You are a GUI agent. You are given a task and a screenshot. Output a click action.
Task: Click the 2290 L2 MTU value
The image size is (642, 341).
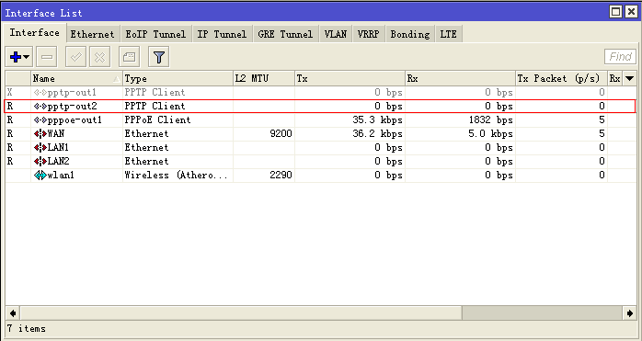(281, 176)
